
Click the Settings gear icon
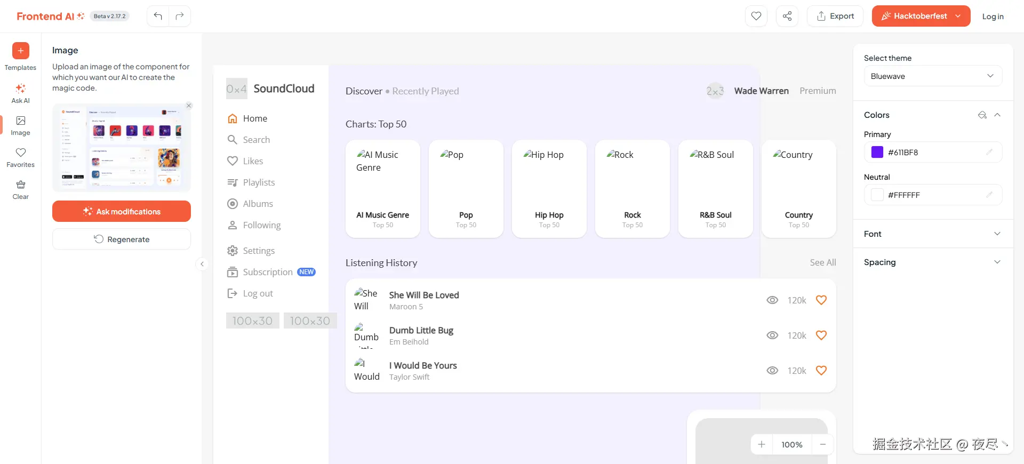(x=233, y=251)
